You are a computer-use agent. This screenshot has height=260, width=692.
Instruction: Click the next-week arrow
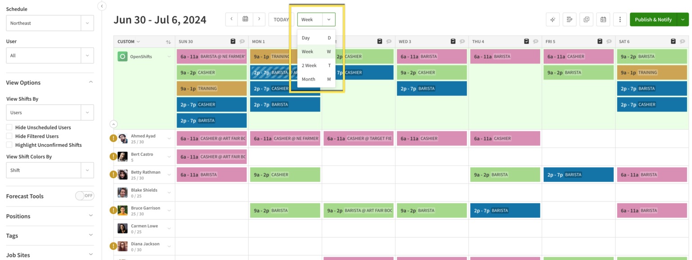259,19
